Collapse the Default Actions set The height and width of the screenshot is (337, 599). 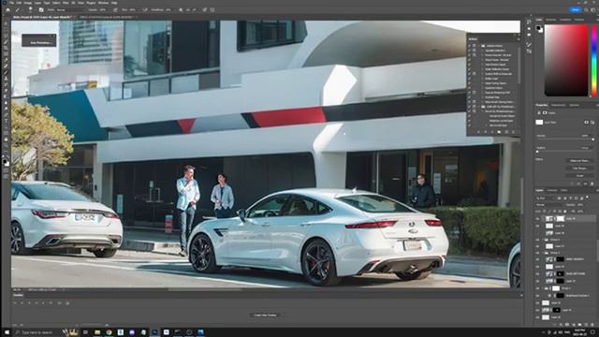click(479, 46)
